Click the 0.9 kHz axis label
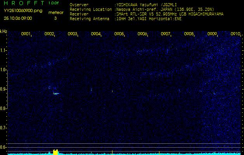The image size is (244, 155). point(3,89)
